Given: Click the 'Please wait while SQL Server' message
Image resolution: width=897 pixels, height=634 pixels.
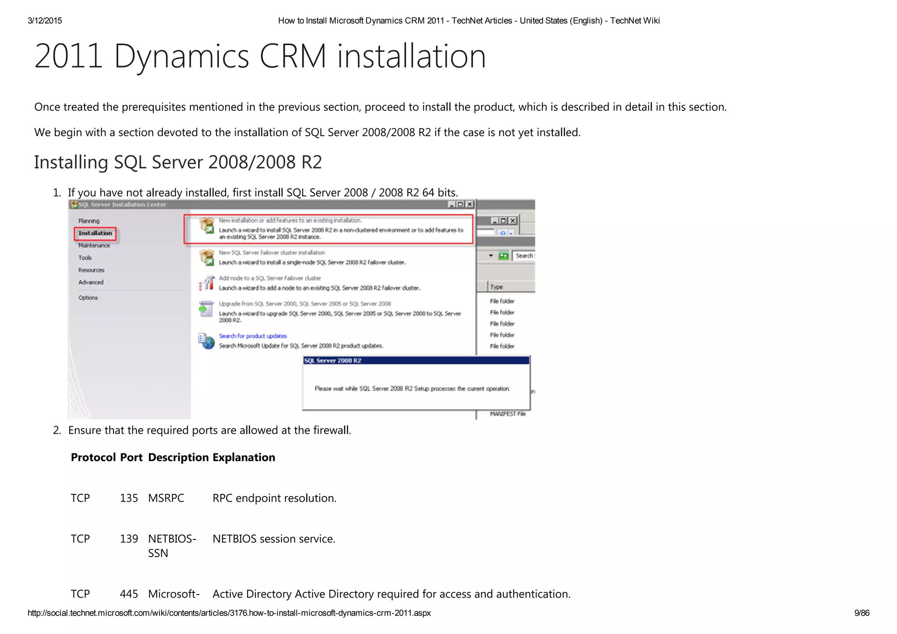Looking at the screenshot, I should click(x=412, y=389).
